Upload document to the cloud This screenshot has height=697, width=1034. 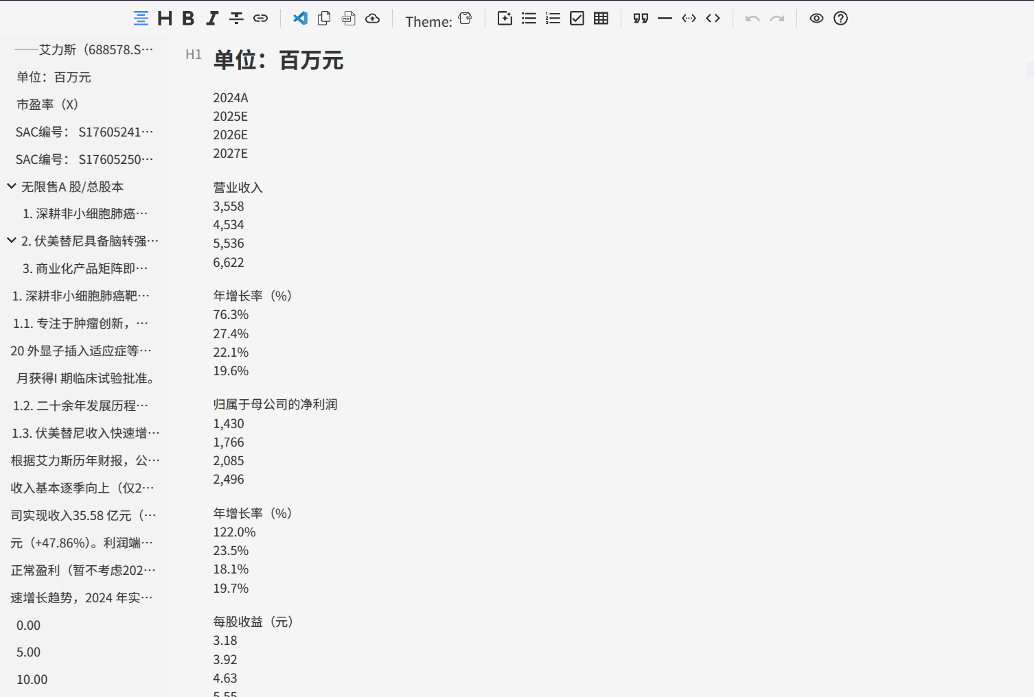tap(373, 19)
